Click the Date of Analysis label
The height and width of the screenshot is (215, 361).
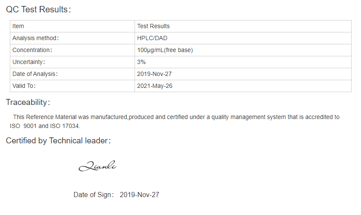pyautogui.click(x=35, y=74)
